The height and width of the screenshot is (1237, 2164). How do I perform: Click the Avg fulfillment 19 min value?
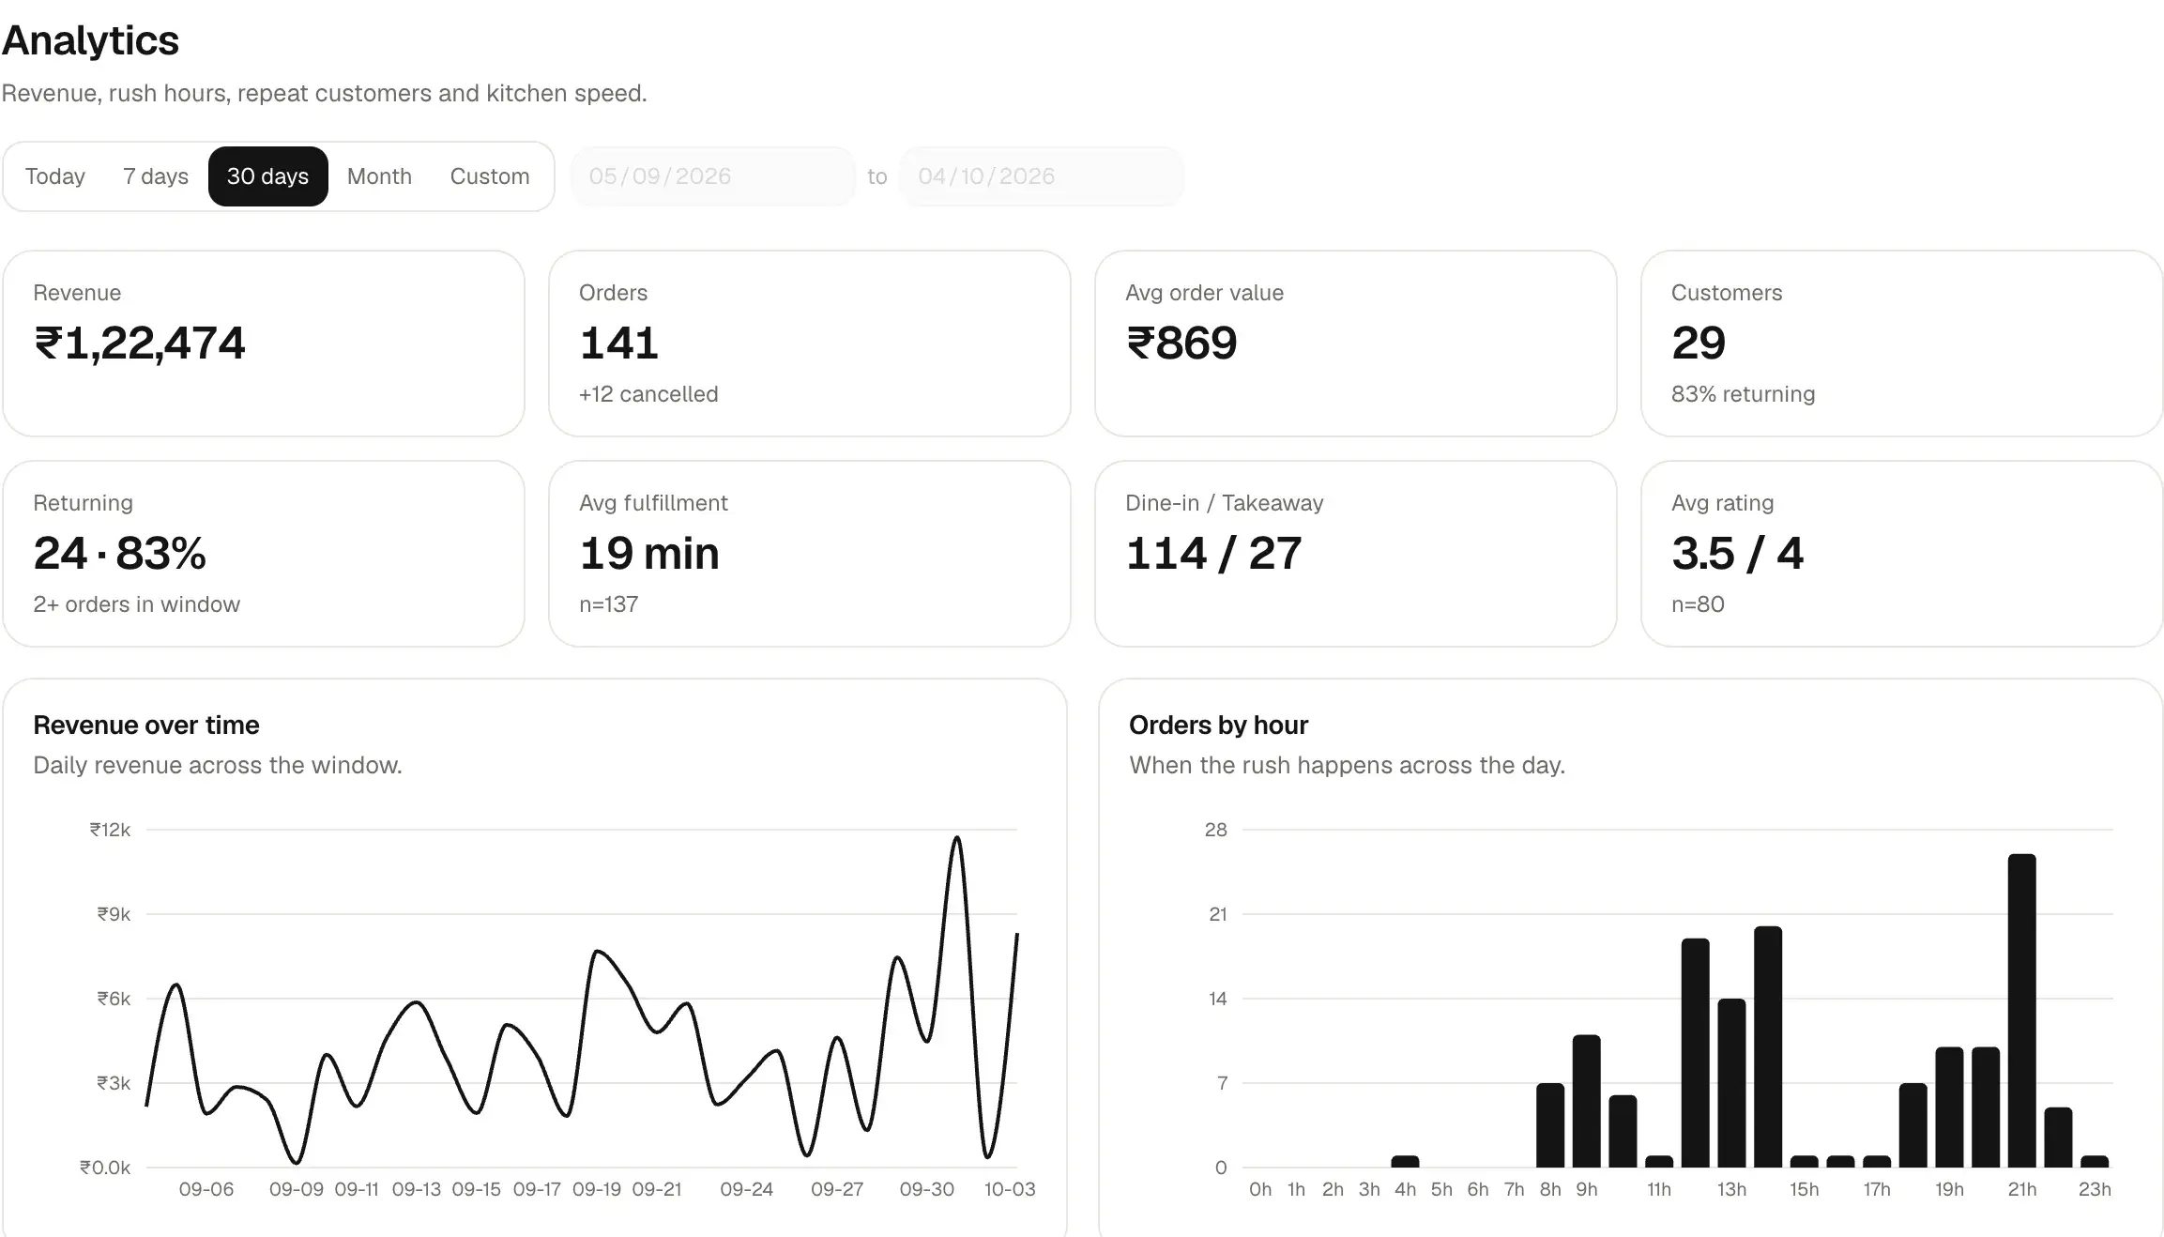[x=649, y=553]
